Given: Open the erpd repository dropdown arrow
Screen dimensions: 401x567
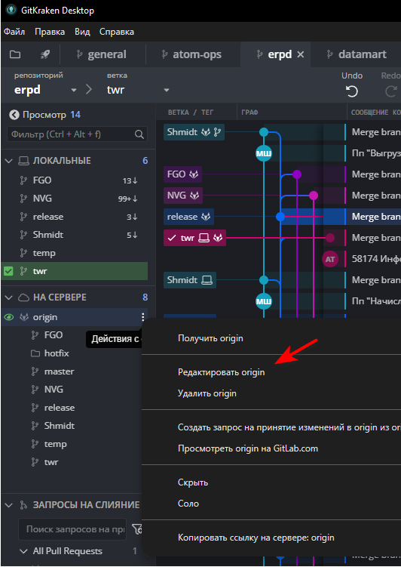Looking at the screenshot, I should click(x=74, y=90).
